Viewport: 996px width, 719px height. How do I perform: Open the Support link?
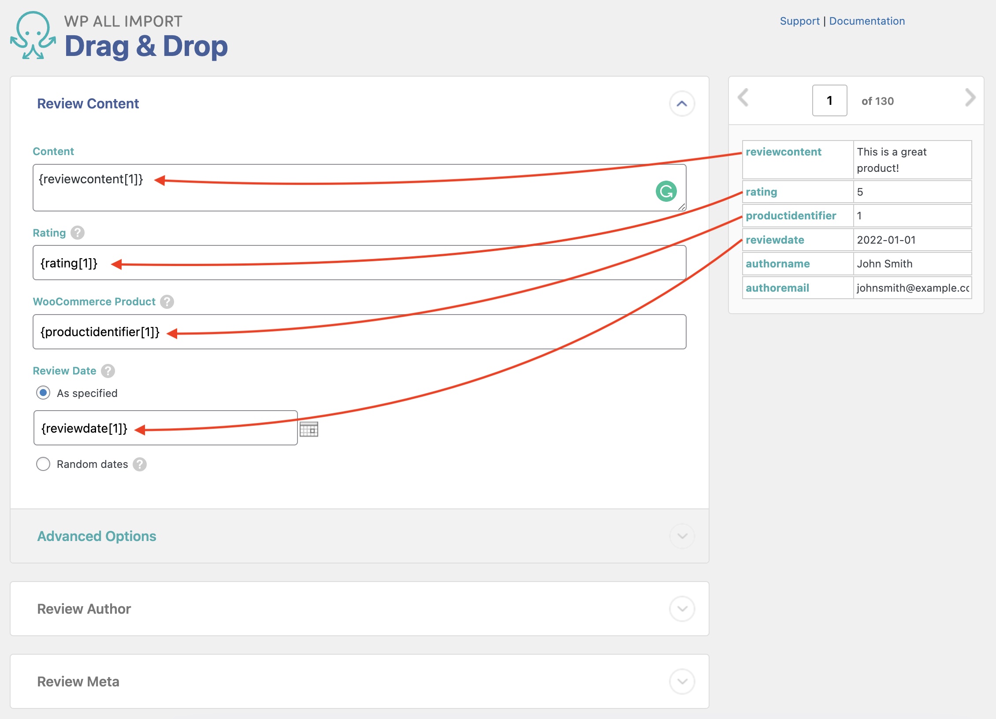coord(799,21)
